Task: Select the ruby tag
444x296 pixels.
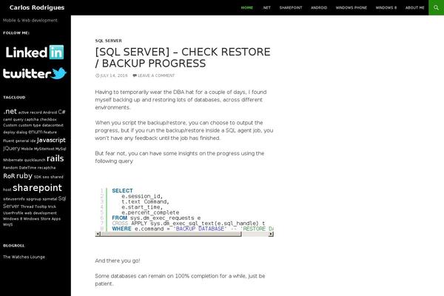Action: (x=24, y=176)
